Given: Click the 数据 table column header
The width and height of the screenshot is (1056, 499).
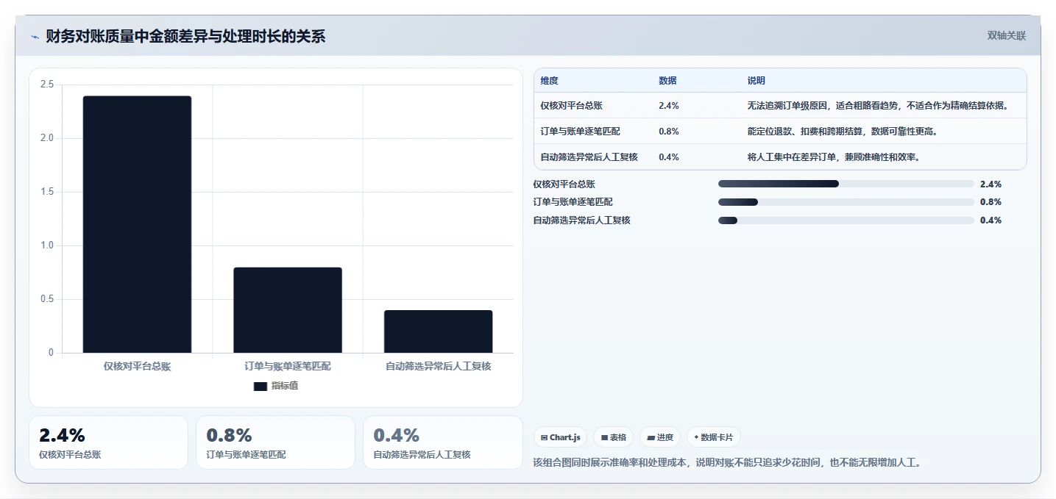Looking at the screenshot, I should [667, 81].
